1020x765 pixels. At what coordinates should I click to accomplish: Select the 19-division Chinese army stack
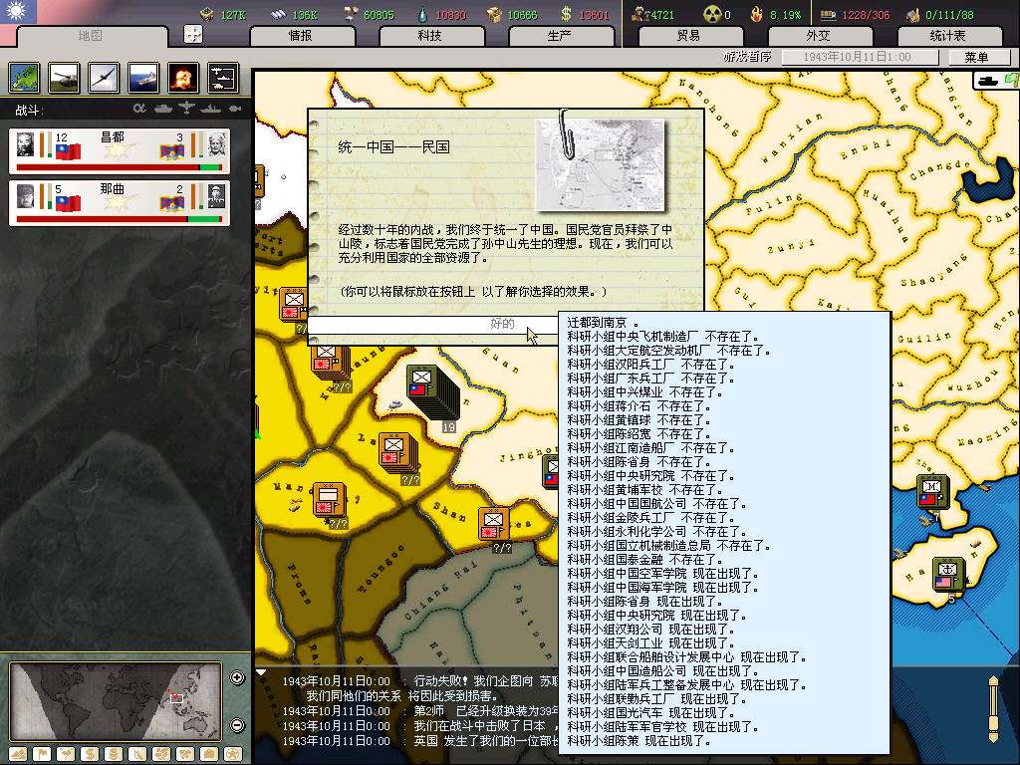click(432, 394)
